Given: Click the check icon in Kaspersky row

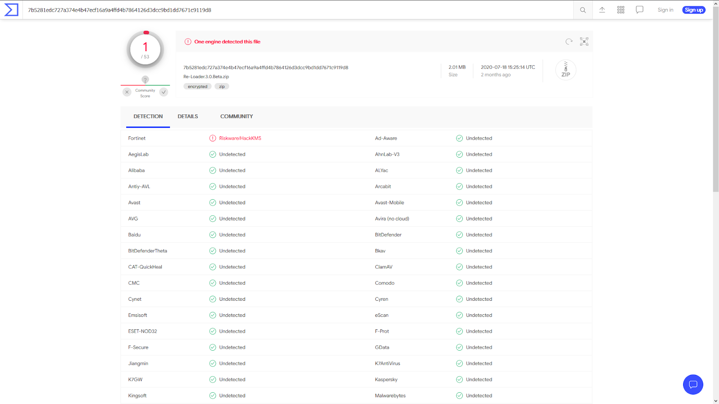Looking at the screenshot, I should (x=459, y=380).
